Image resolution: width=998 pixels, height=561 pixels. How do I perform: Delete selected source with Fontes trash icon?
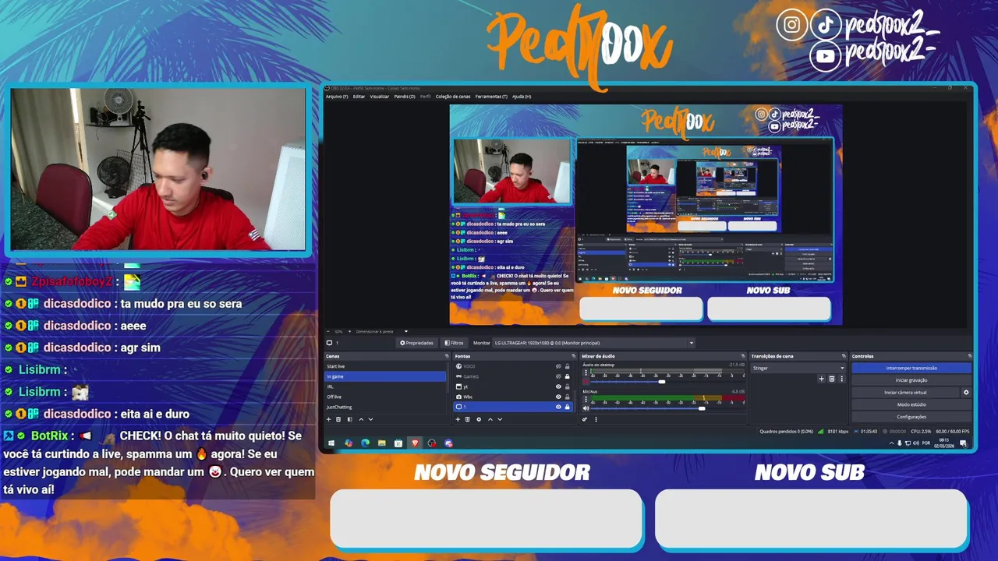click(x=468, y=419)
